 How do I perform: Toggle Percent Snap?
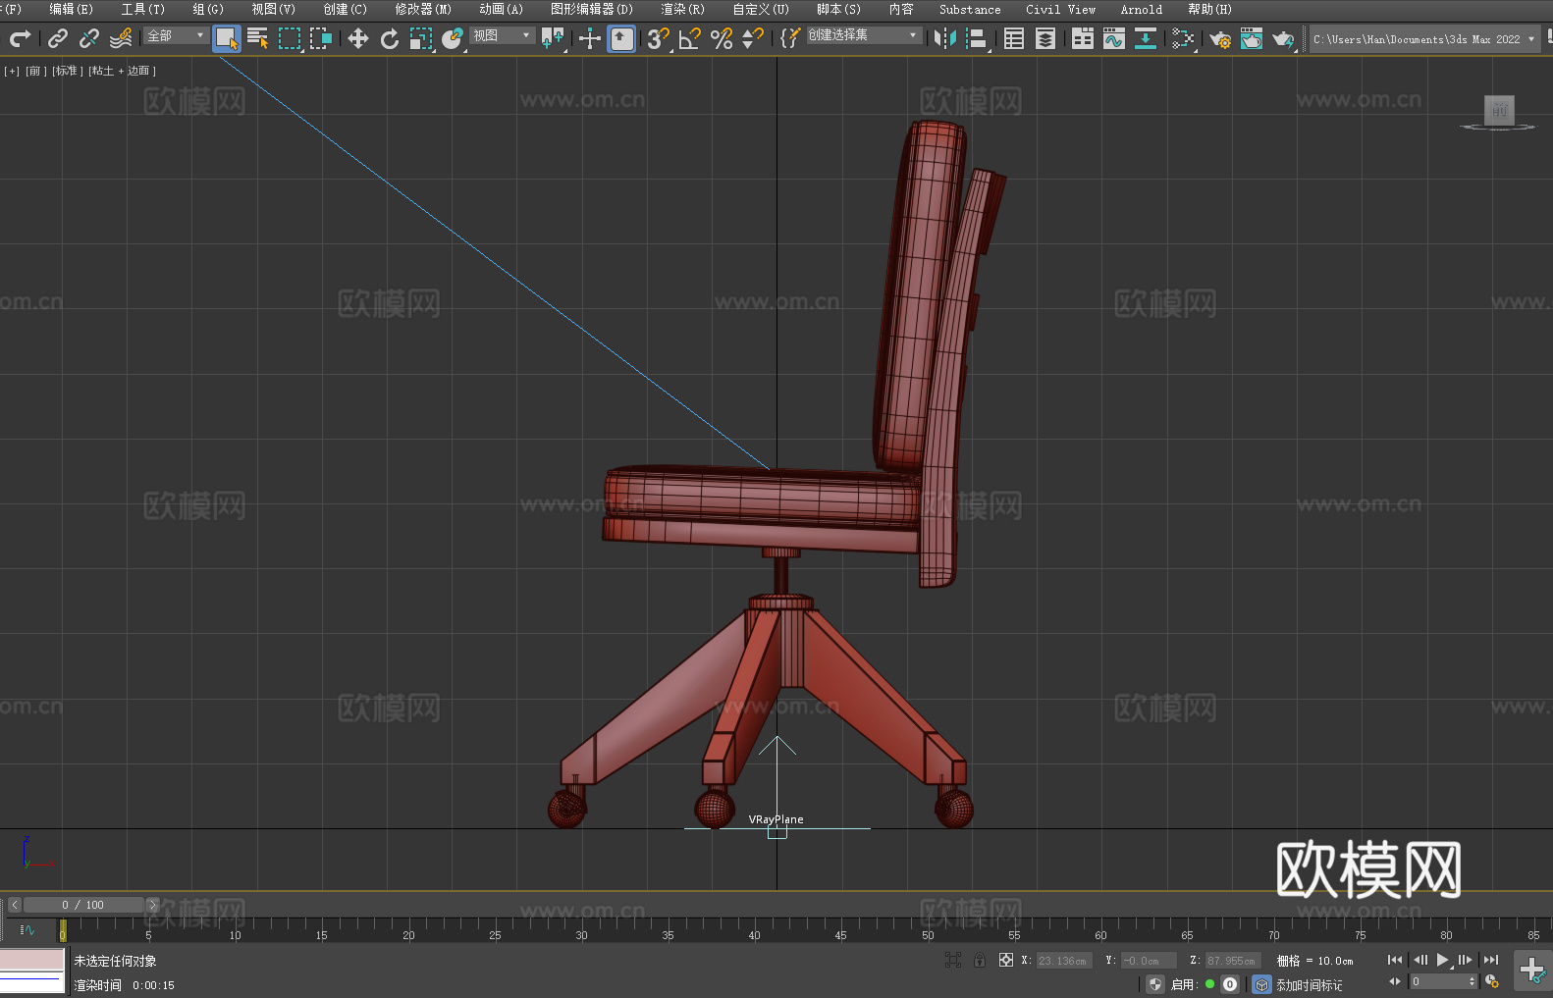point(722,38)
